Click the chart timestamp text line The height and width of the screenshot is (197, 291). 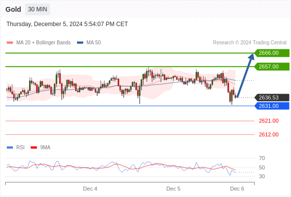67,24
